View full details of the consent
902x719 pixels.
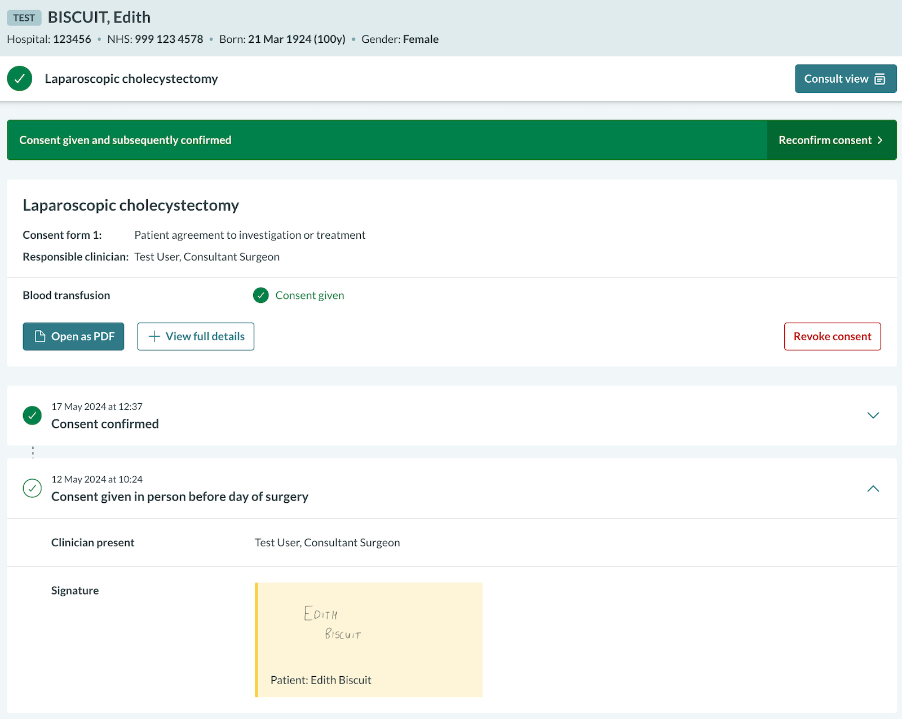[x=196, y=337]
